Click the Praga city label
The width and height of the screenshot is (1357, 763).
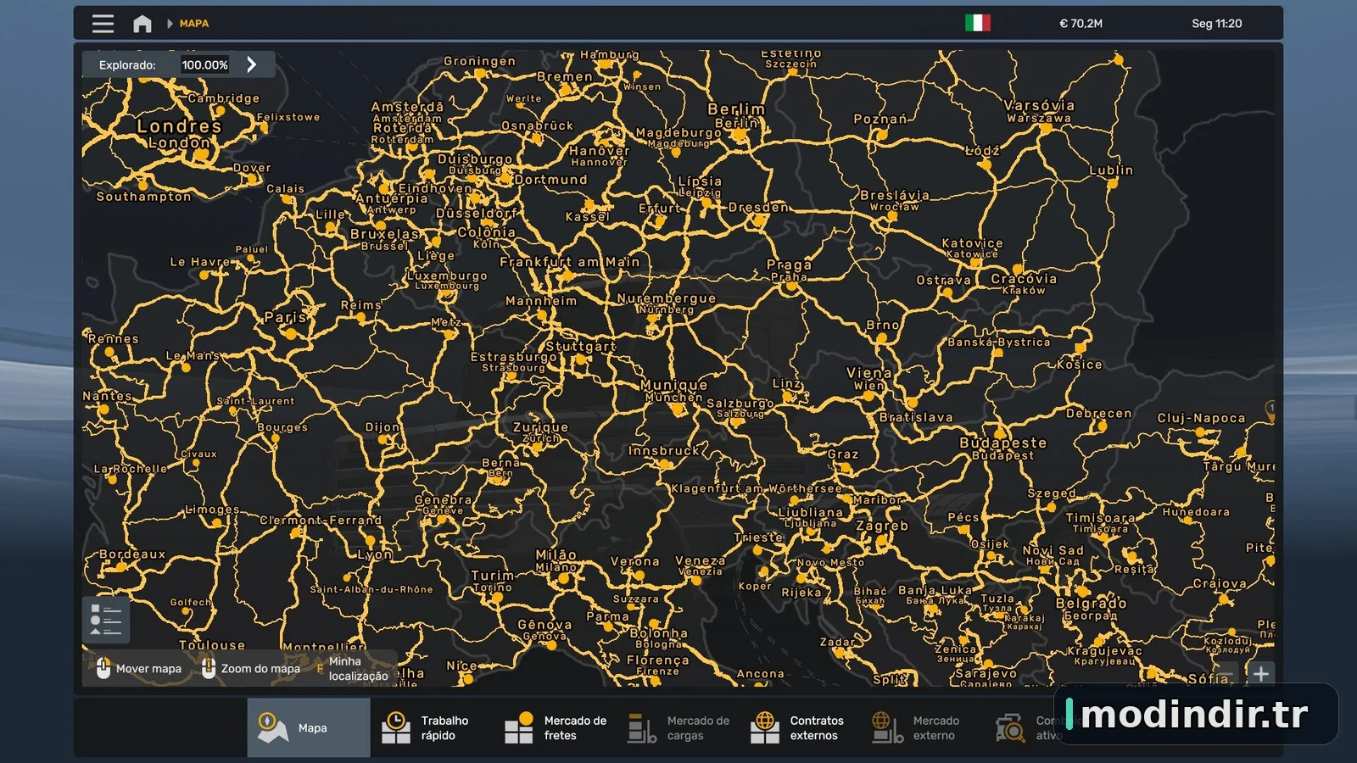click(x=790, y=265)
